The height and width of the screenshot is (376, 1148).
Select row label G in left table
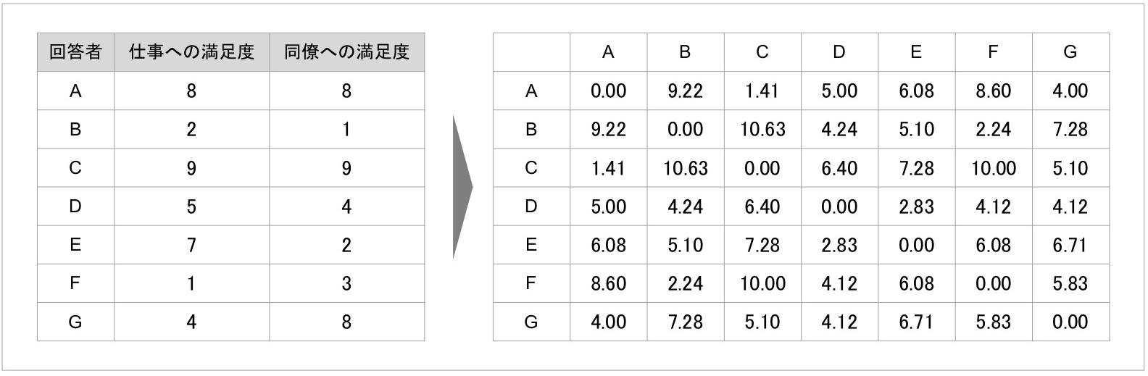tap(75, 322)
